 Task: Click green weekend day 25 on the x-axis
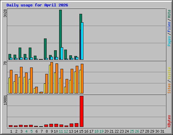[x=132, y=131]
